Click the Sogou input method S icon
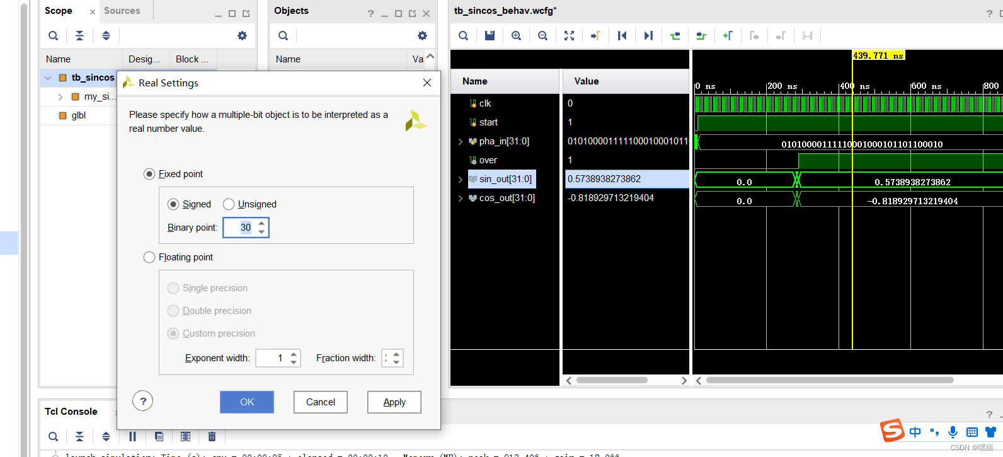This screenshot has height=457, width=1003. point(892,431)
